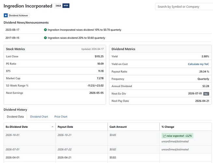Click the Dividend History section heading
Screen dimensions: 213x163
click(x=15, y=110)
